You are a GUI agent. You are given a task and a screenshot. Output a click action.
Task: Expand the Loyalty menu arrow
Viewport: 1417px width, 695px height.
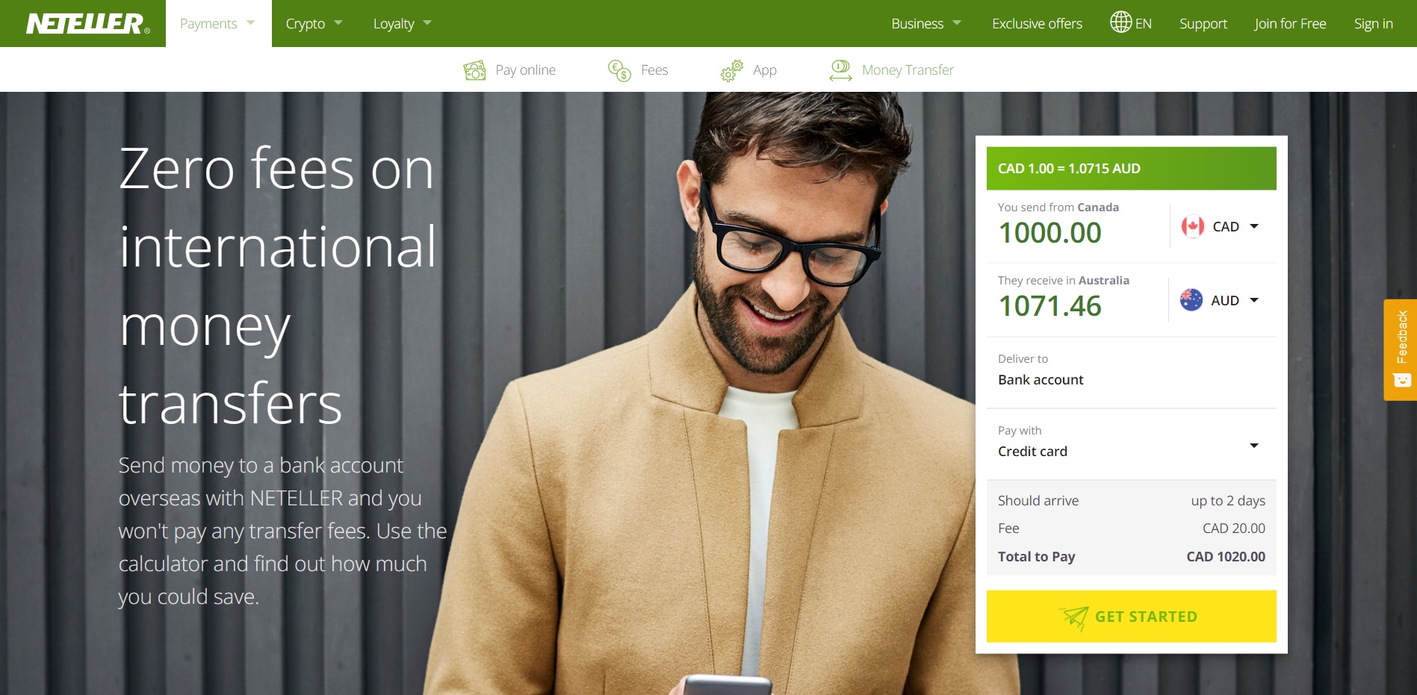tap(427, 22)
